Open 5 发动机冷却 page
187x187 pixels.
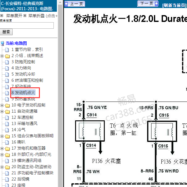23,74
